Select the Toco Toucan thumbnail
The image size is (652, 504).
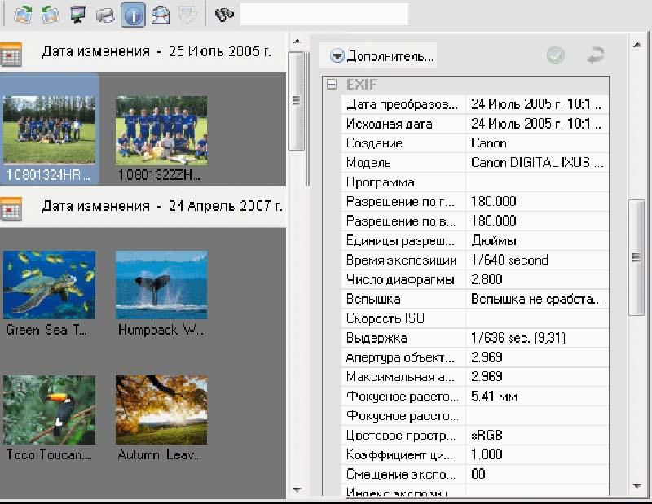coord(49,410)
